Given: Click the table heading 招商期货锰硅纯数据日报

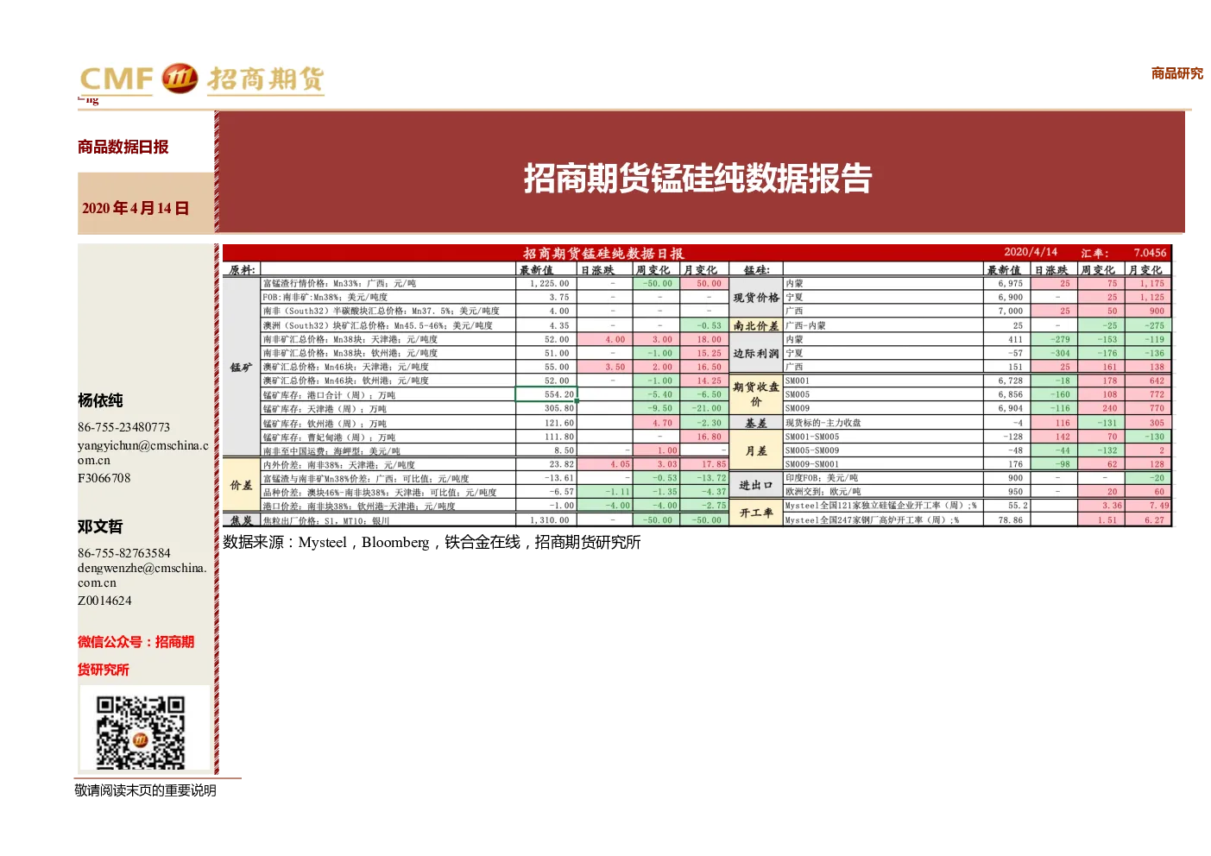Looking at the screenshot, I should tap(603, 253).
